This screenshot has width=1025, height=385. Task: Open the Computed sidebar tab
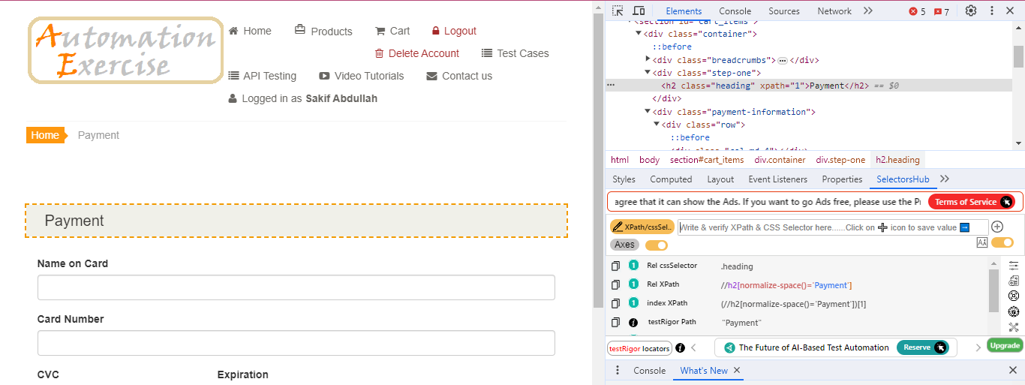pyautogui.click(x=671, y=179)
